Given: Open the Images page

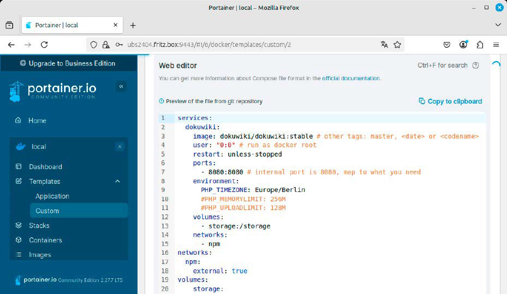Looking at the screenshot, I should (x=40, y=255).
